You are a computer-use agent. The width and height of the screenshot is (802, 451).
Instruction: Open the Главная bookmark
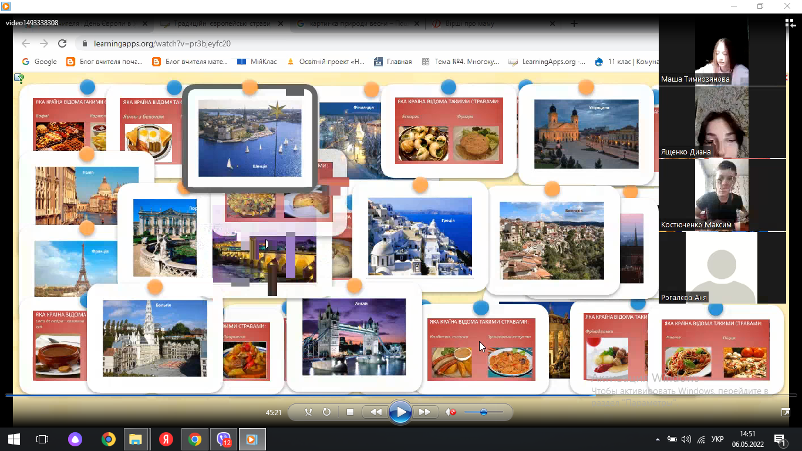tap(393, 61)
